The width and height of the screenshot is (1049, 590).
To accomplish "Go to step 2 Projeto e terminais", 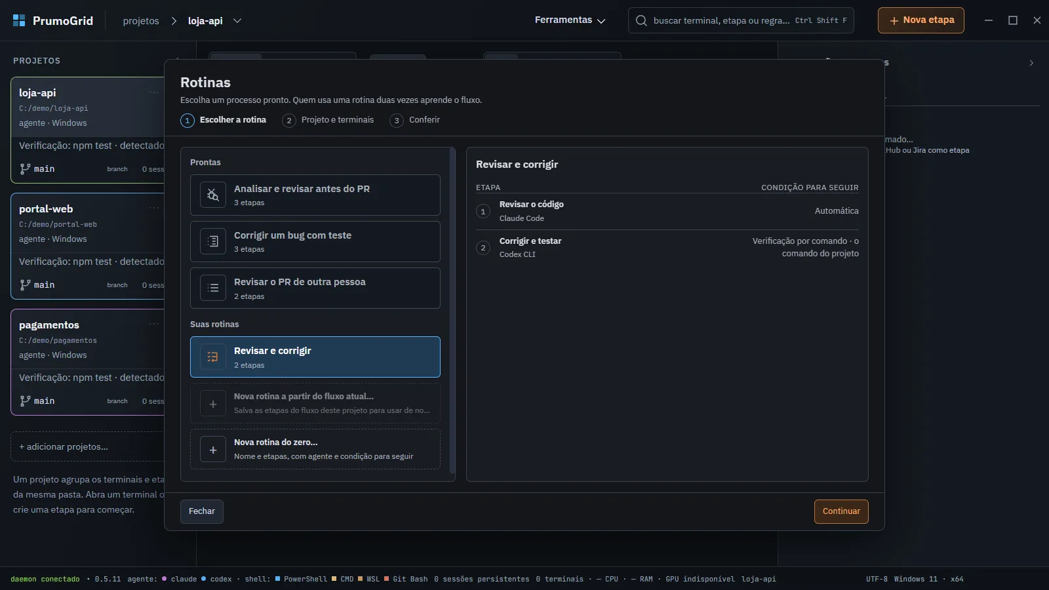I will pos(328,120).
